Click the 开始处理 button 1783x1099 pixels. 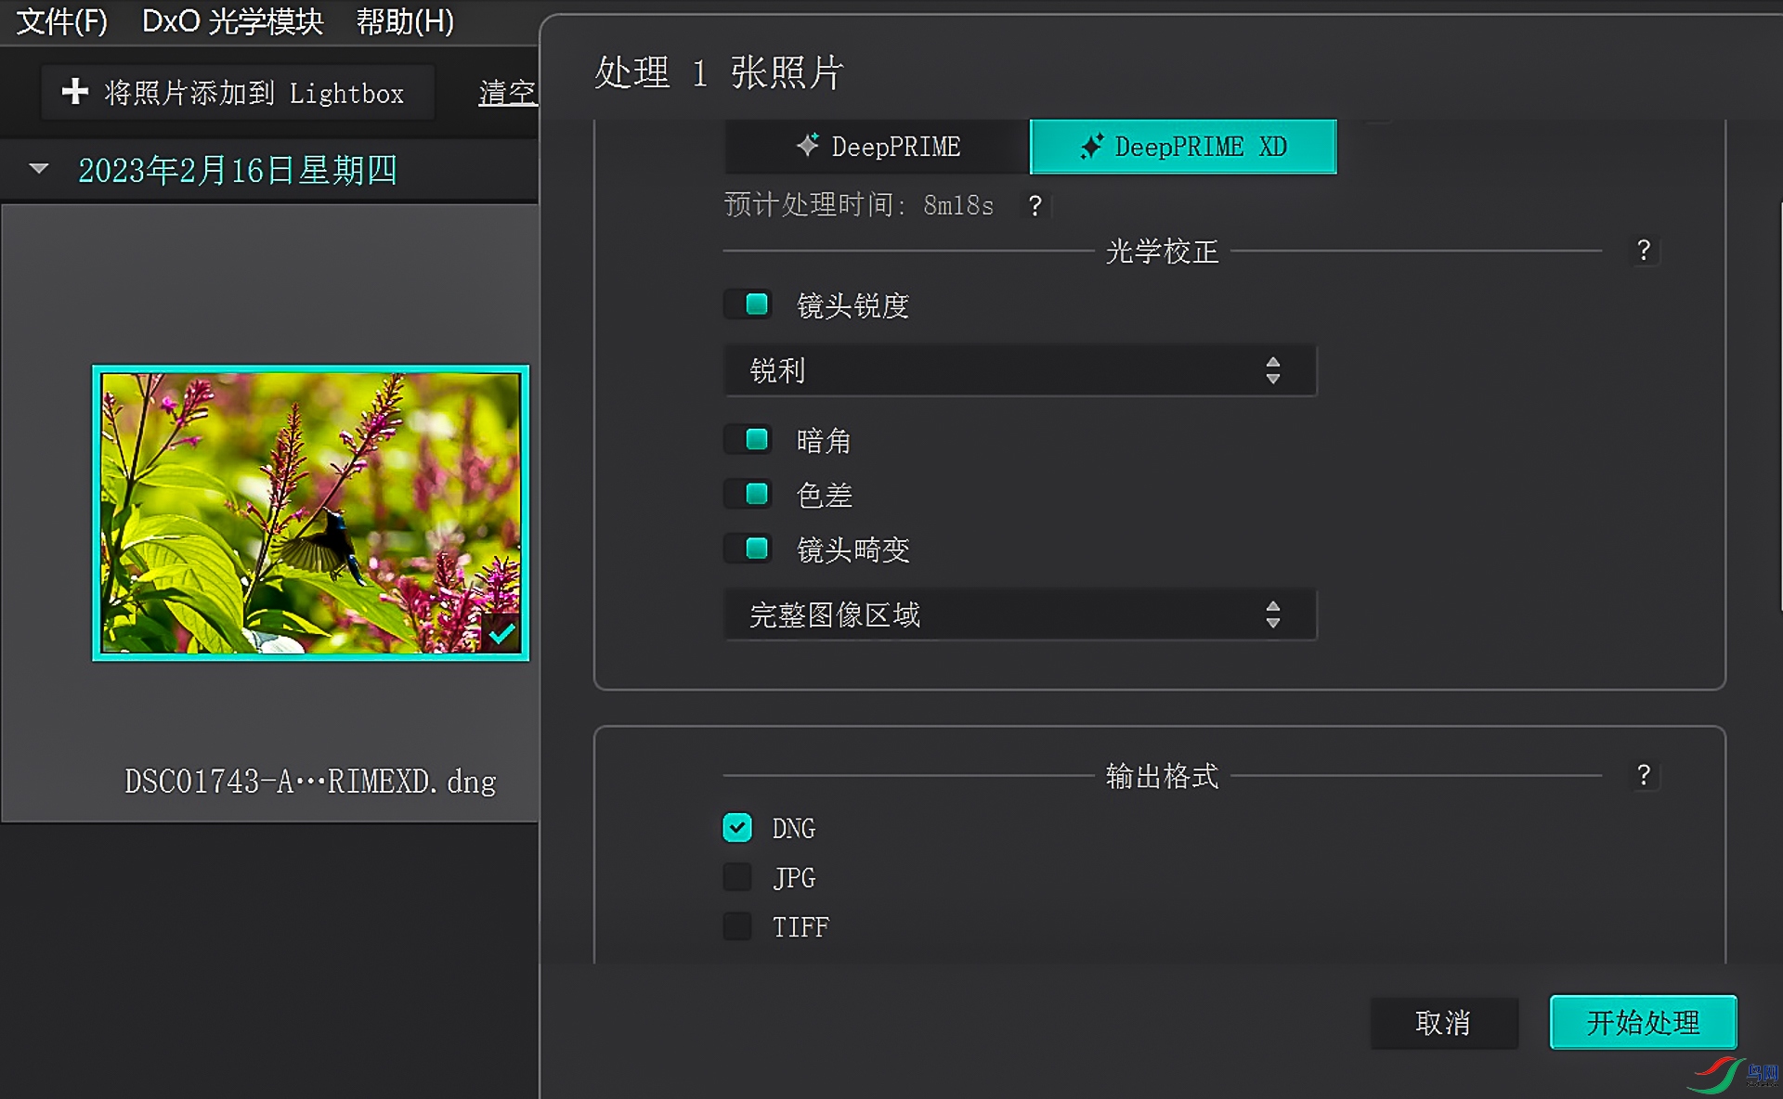(1643, 1022)
